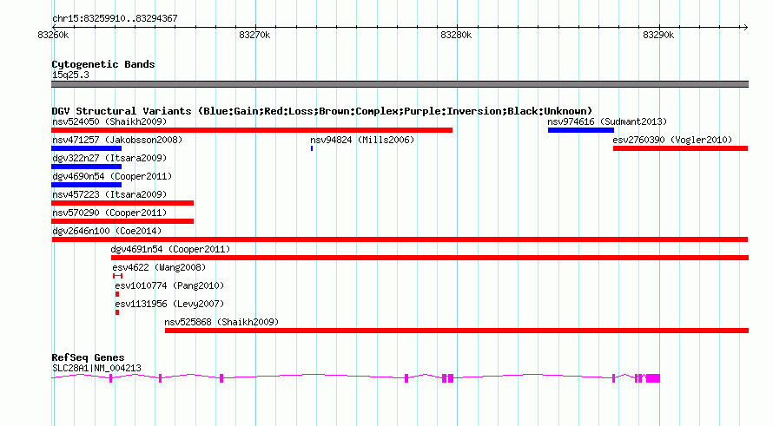Click the 83280k ruler tick label
773x426 pixels.
[456, 35]
